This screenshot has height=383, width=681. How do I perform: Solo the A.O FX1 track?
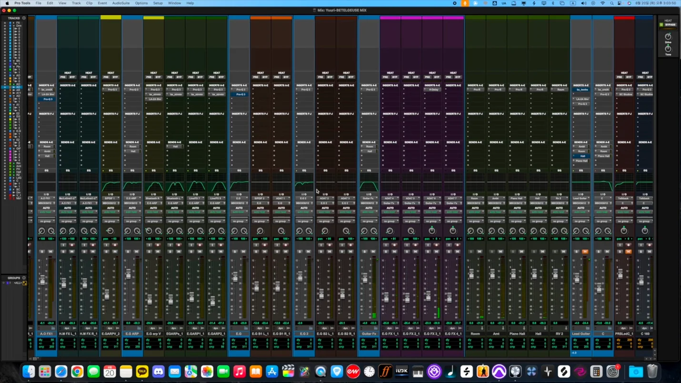click(42, 252)
